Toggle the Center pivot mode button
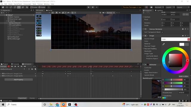 [x=34, y=7]
